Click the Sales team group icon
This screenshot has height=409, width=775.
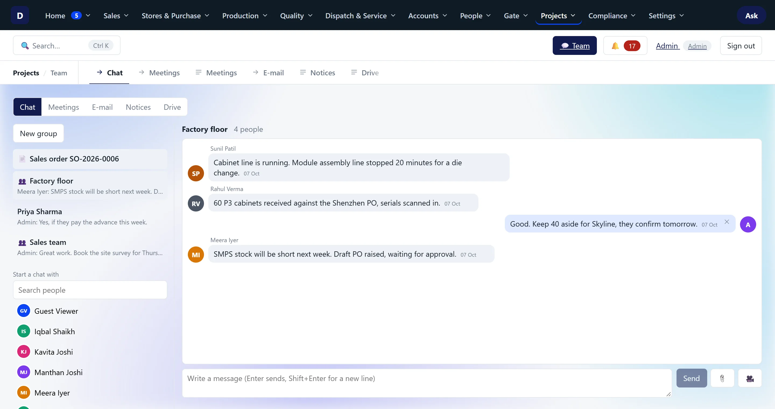pos(22,243)
